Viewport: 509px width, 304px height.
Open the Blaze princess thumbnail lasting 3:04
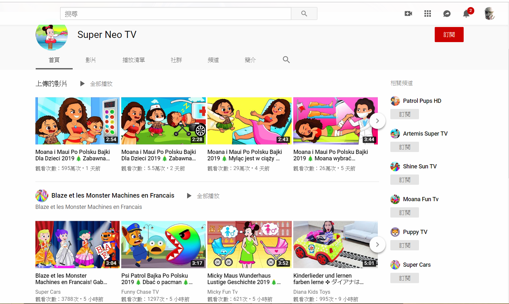(77, 245)
